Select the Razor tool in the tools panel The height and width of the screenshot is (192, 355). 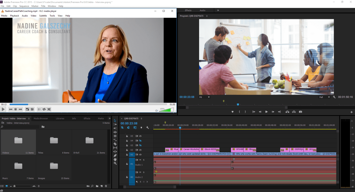click(x=115, y=144)
